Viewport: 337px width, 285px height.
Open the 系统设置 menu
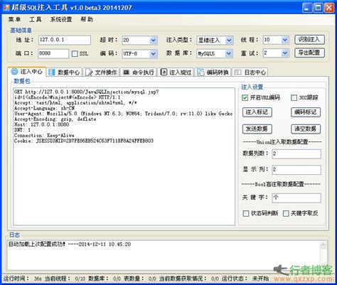pyautogui.click(x=61, y=19)
